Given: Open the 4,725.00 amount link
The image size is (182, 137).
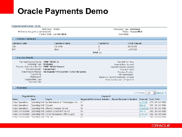Looking at the screenshot, I should click(143, 102).
